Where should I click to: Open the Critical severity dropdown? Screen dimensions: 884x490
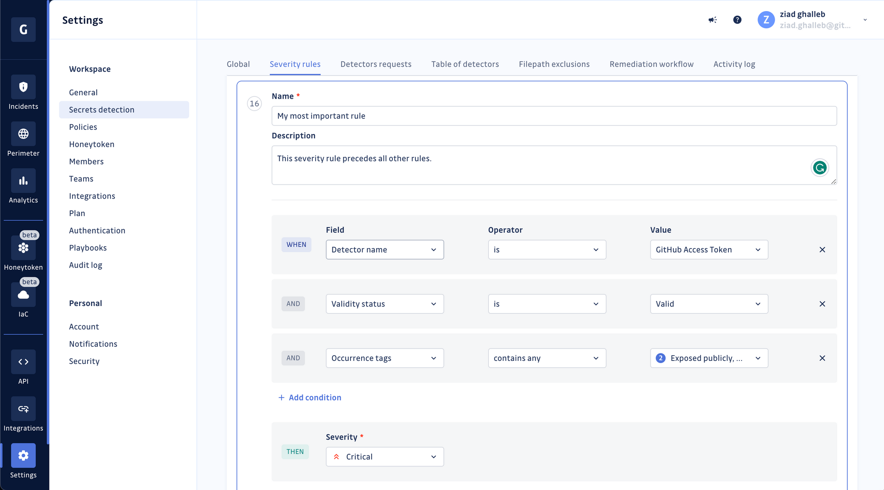[385, 457]
